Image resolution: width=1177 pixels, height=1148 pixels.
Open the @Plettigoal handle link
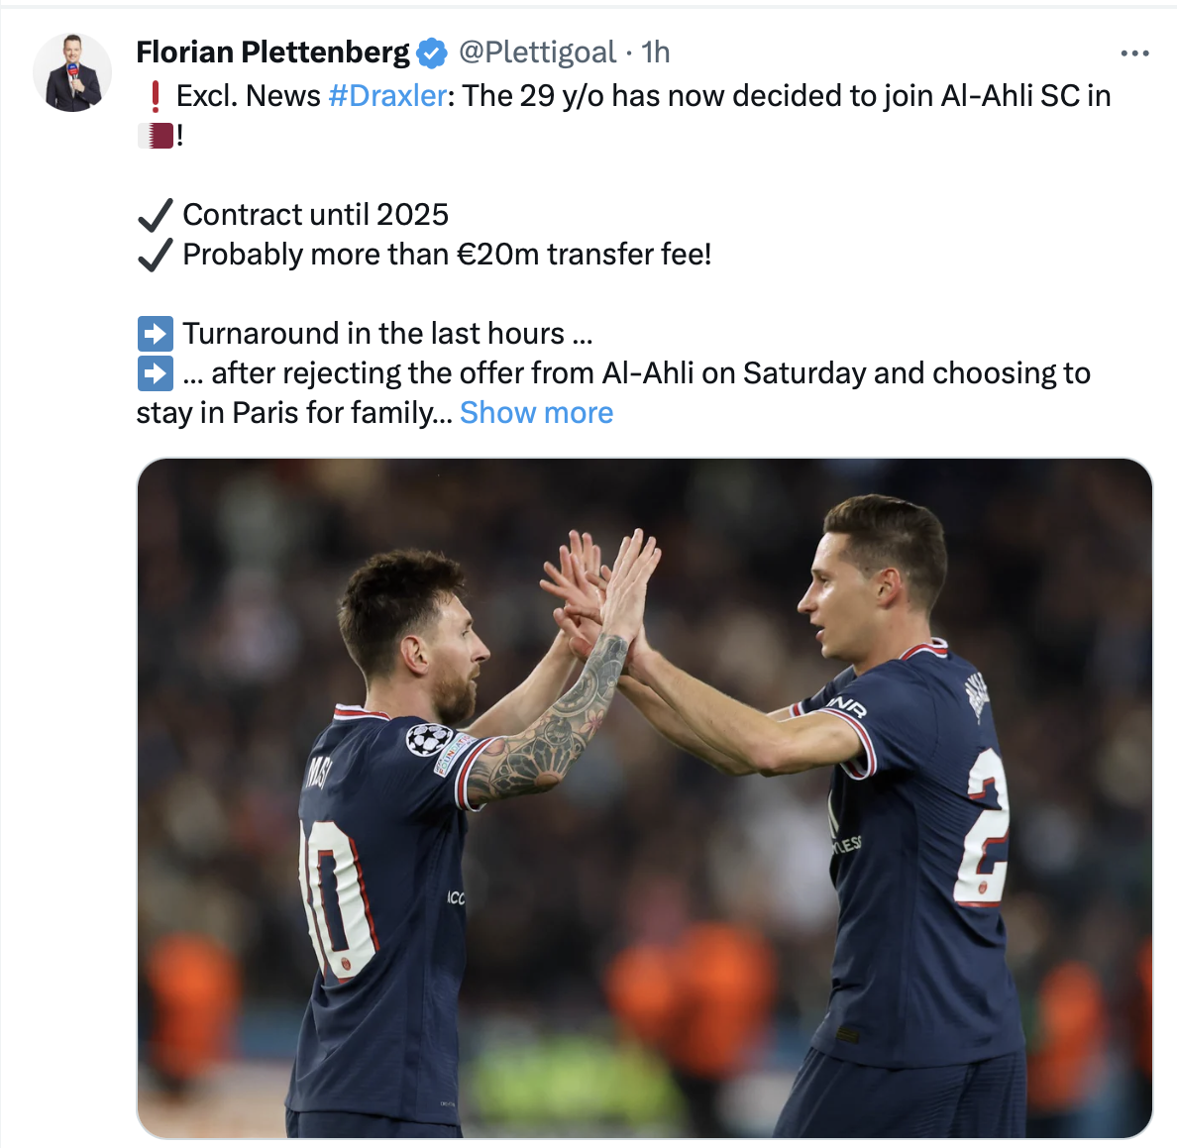[537, 52]
